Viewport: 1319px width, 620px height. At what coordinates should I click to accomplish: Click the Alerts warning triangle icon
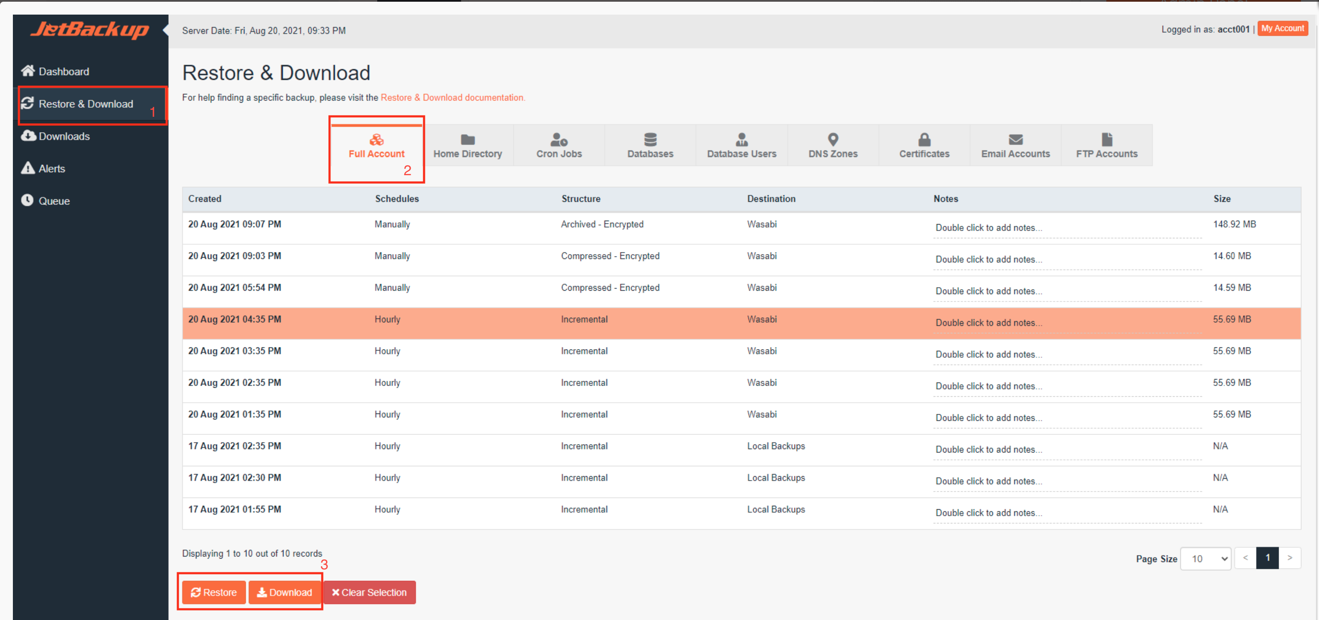click(27, 168)
